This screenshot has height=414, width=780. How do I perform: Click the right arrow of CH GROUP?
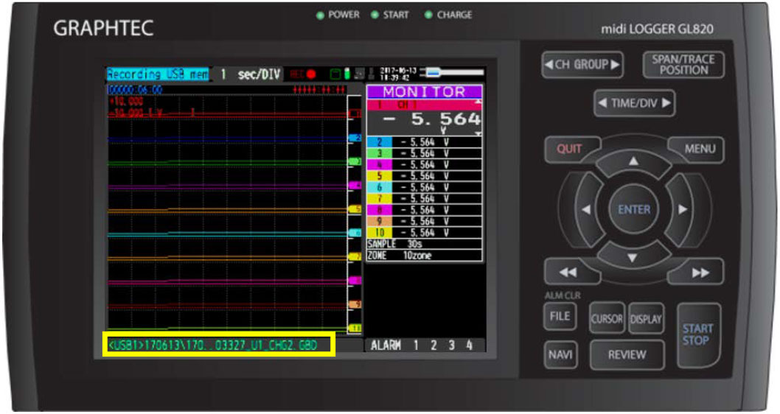[x=615, y=65]
